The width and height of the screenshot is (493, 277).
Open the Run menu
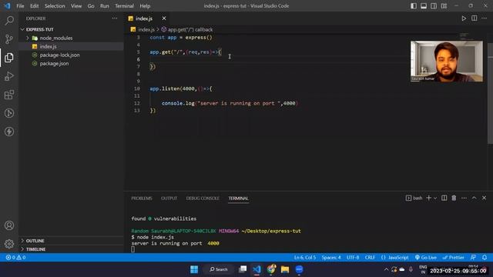[x=105, y=6]
